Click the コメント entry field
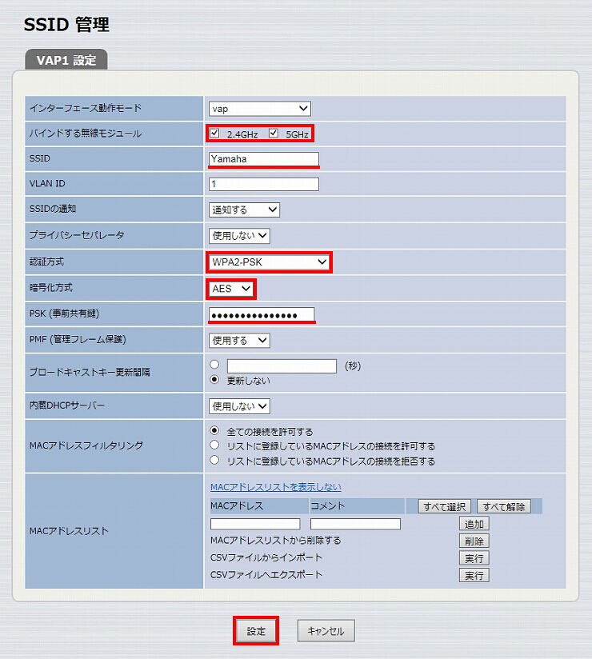Screen dimensions: 592x659 (355, 524)
